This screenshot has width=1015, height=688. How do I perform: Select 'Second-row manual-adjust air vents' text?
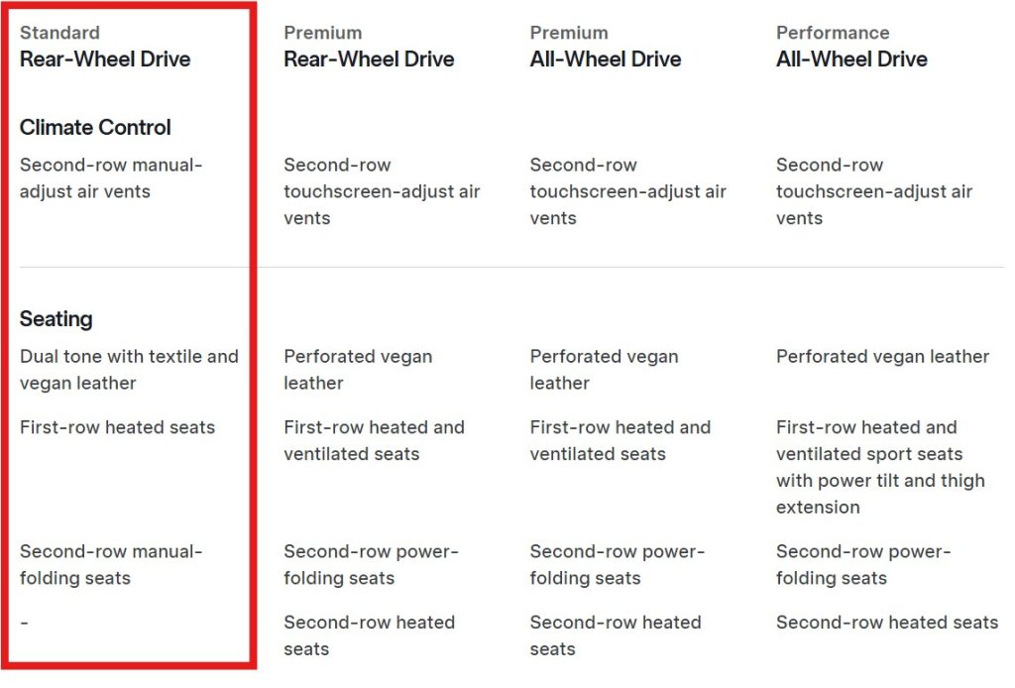click(110, 178)
